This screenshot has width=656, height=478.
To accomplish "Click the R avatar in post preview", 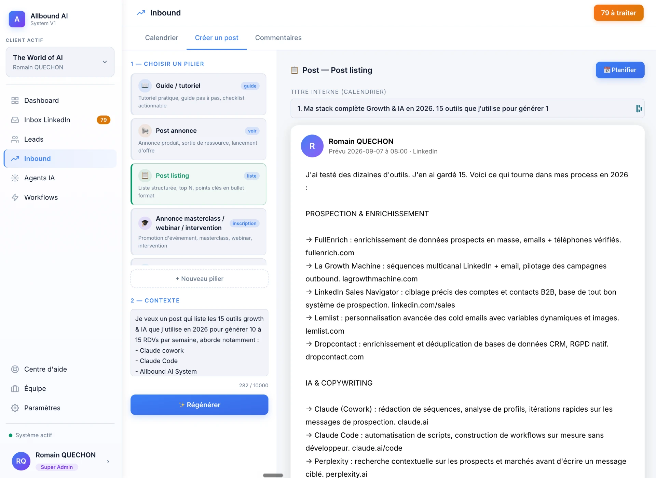I will pos(312,146).
